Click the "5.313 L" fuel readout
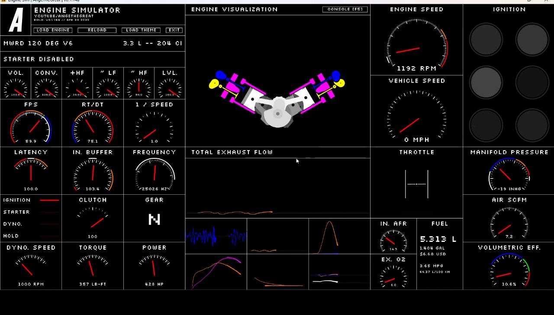 pyautogui.click(x=438, y=239)
